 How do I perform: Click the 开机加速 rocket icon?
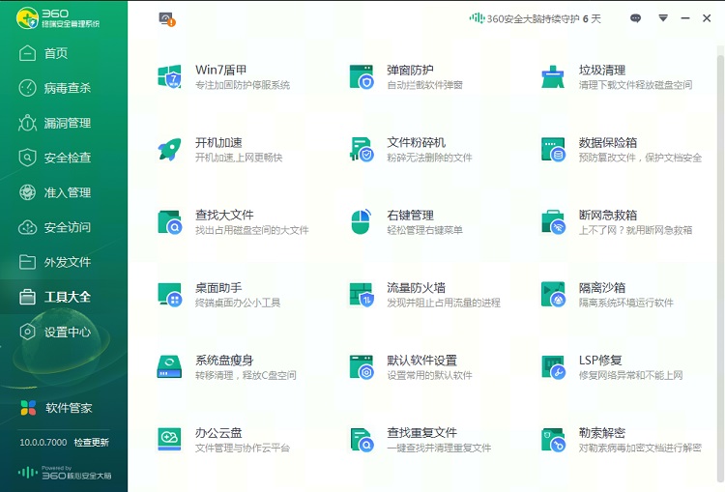coord(170,149)
